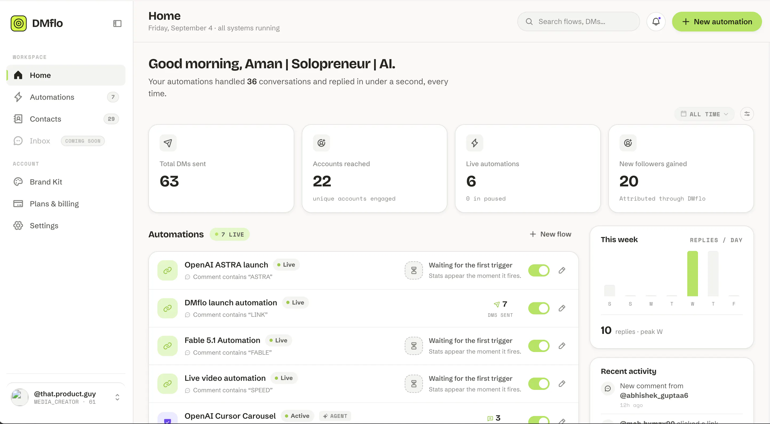This screenshot has width=770, height=424.
Task: Click the Thursday bar in the weekly chart
Action: pos(713,274)
